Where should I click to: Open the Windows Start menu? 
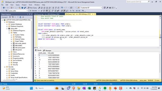pos(31,88)
